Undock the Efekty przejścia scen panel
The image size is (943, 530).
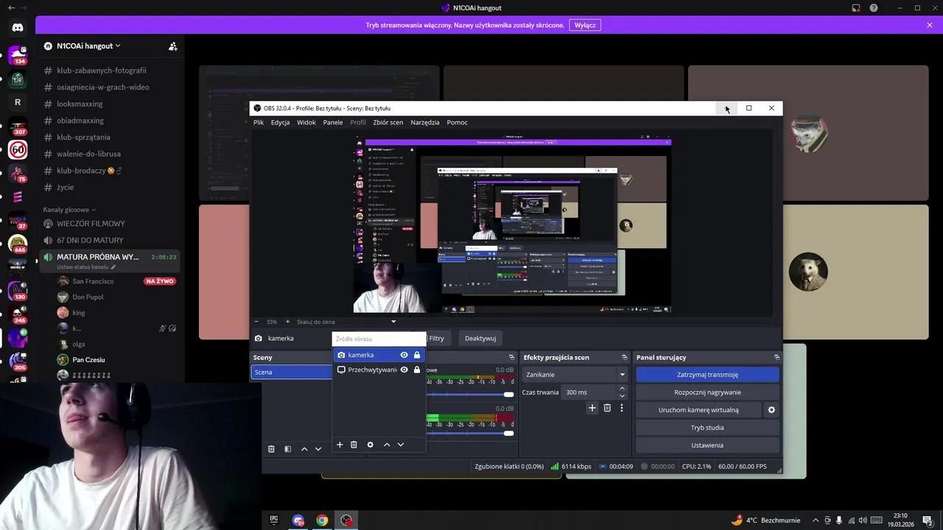(x=624, y=357)
